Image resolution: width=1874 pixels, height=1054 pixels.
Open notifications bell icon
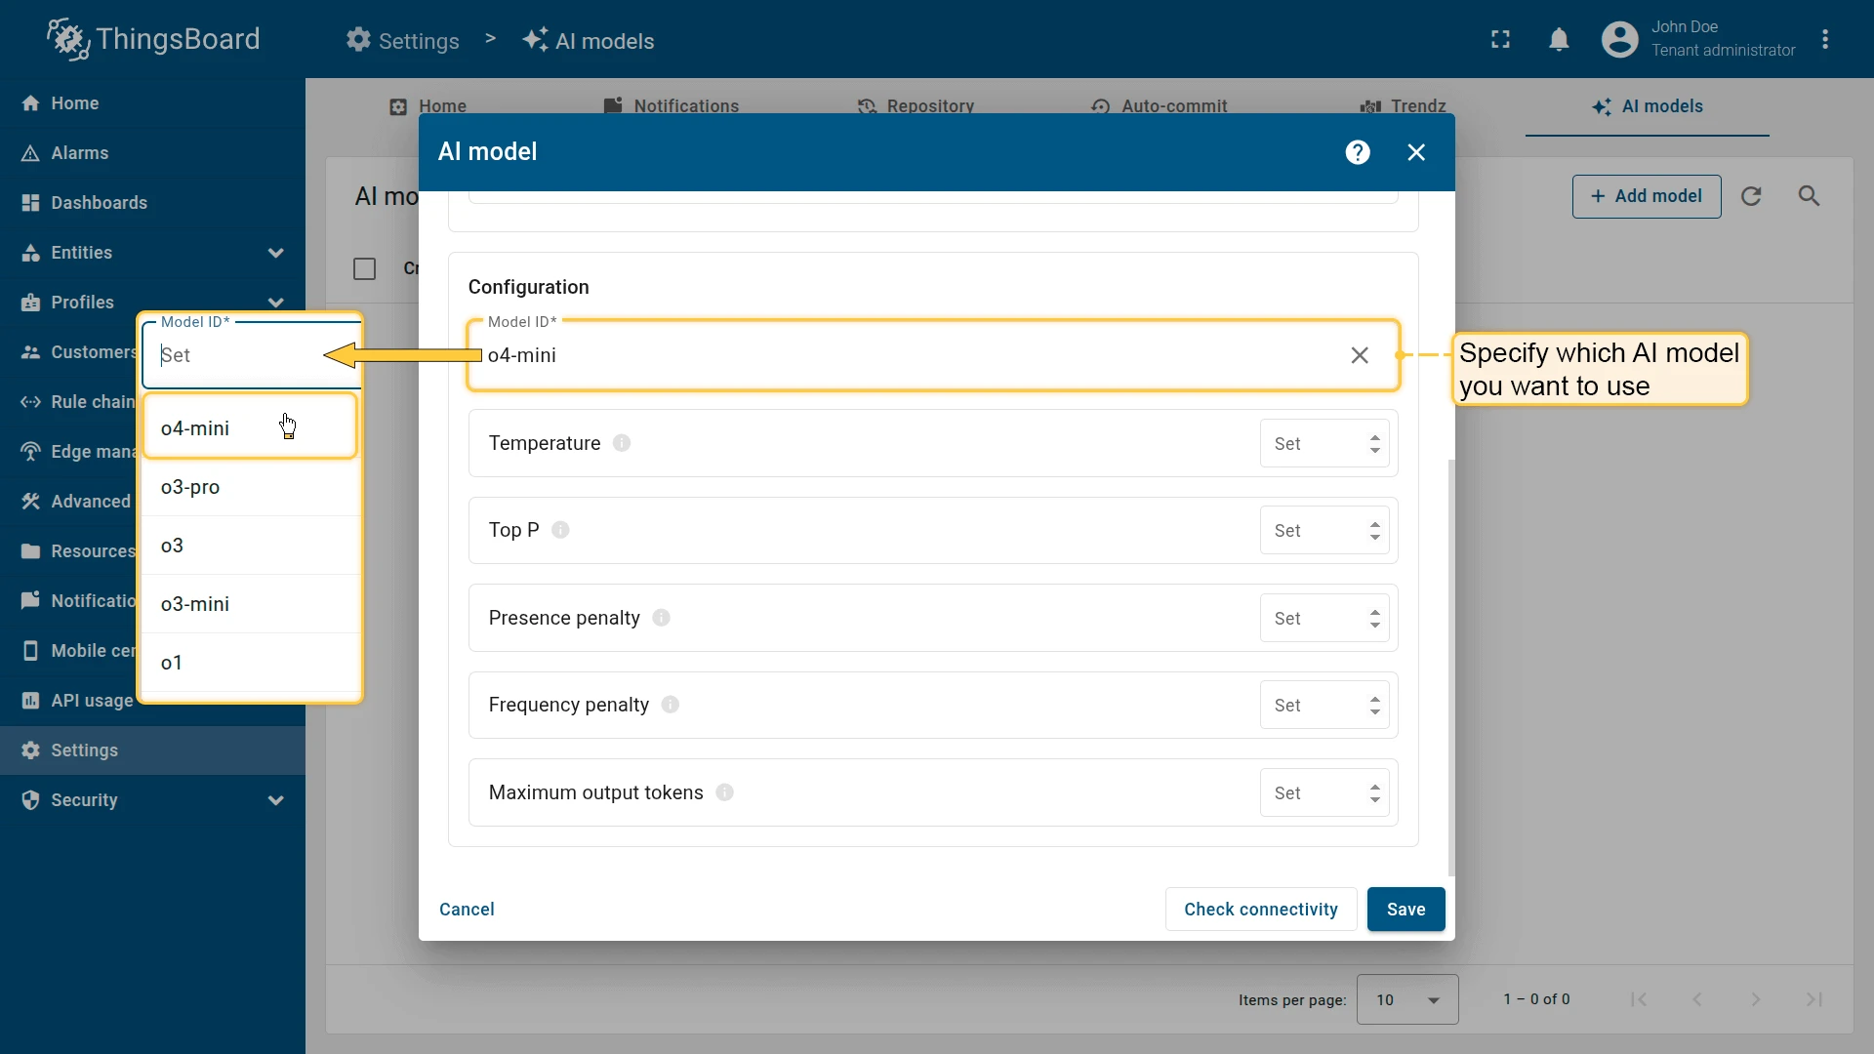click(1560, 39)
